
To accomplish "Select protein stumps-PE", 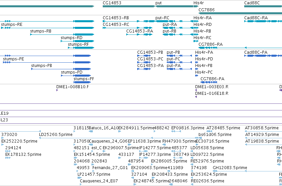I will [x=47, y=62].
